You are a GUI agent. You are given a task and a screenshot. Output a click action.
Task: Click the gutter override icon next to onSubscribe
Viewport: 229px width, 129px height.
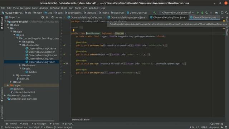[x=64, y=46]
